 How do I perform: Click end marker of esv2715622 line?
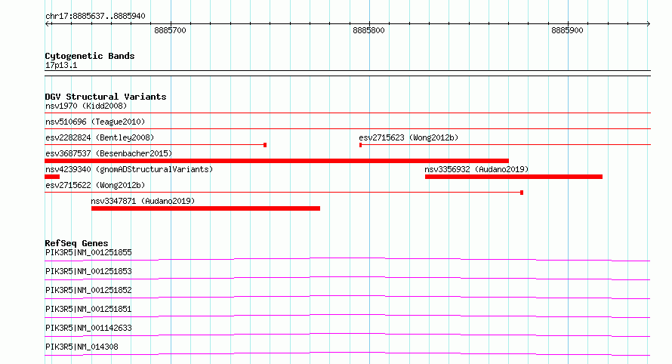coord(522,193)
